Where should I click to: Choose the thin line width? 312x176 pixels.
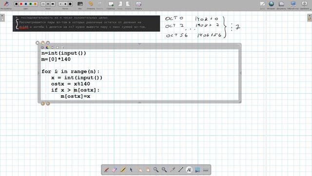pos(43,4)
